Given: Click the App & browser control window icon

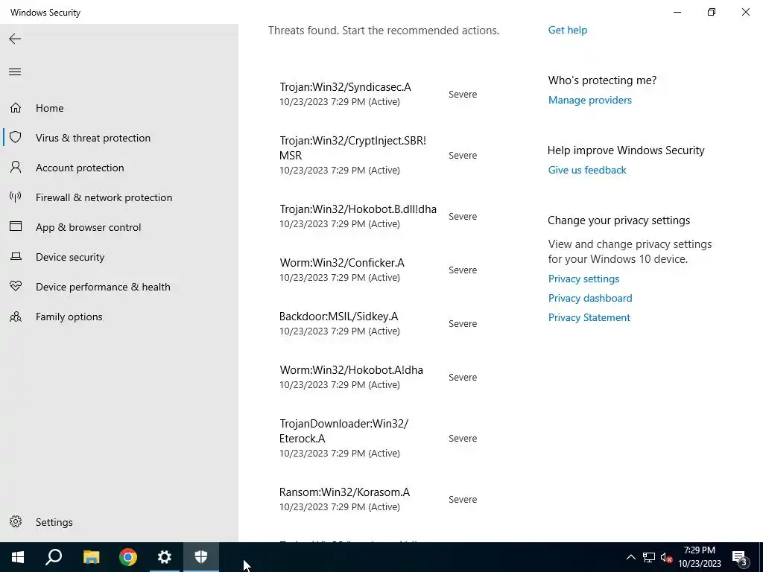Looking at the screenshot, I should coord(16,226).
